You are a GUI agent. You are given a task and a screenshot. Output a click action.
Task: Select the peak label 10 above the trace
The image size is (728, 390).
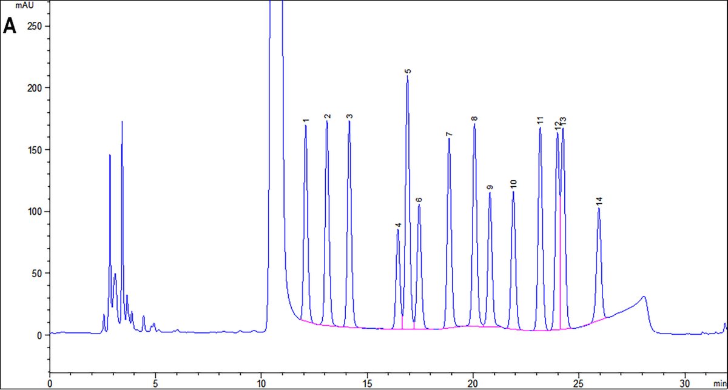tap(513, 184)
